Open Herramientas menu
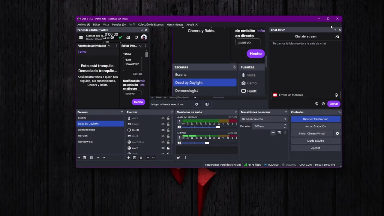 click(x=175, y=25)
